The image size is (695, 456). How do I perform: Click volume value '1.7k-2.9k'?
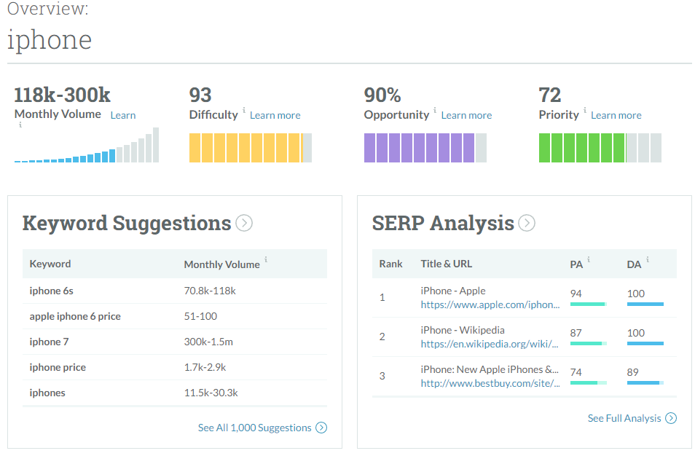(x=205, y=367)
